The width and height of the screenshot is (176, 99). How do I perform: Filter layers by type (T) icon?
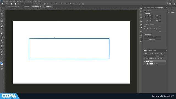coord(157,54)
